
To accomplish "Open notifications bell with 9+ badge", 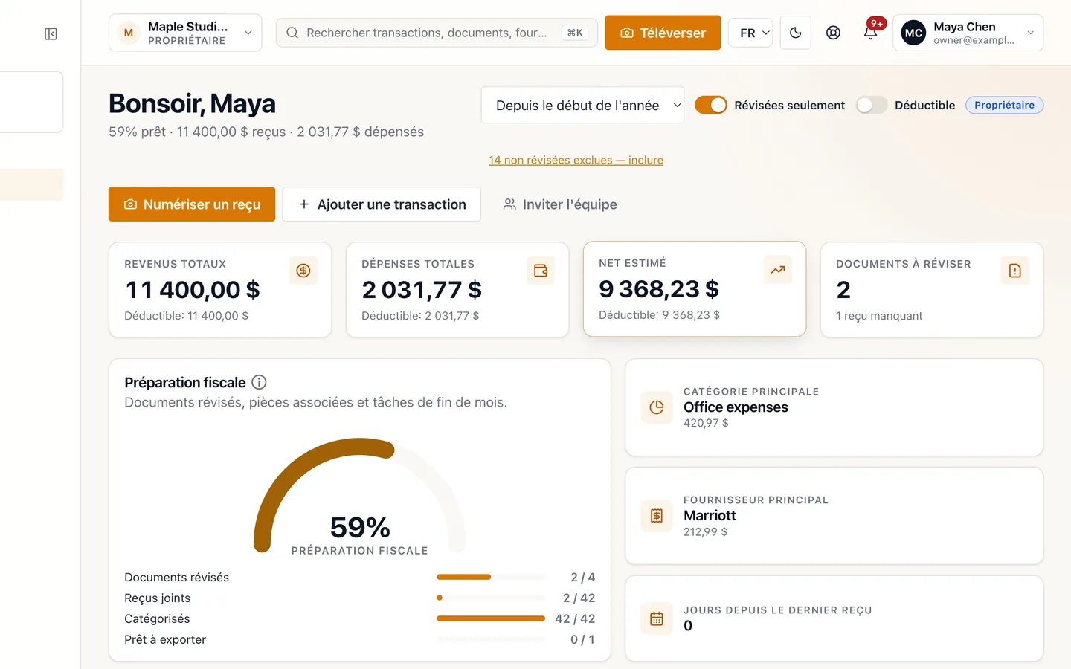I will 871,31.
